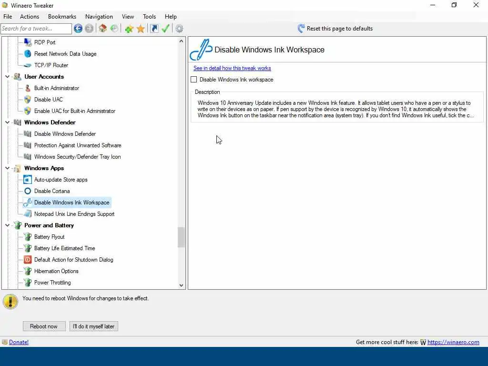Click the Disable Cortana circle icon
488x366 pixels.
(28, 191)
